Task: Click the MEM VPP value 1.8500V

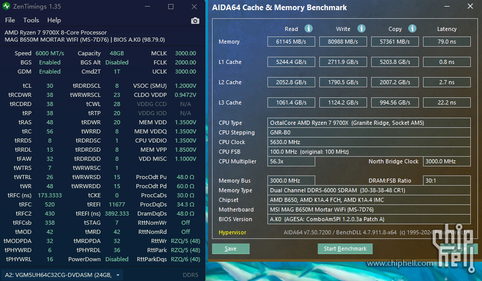Action: (186, 150)
